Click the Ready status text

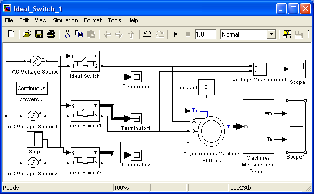click(x=11, y=188)
